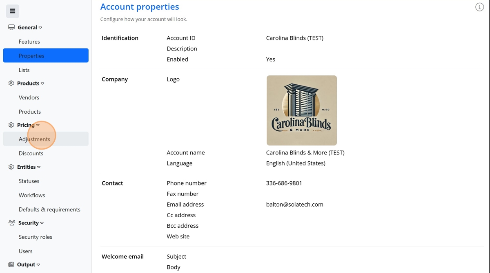The height and width of the screenshot is (273, 490).
Task: Collapse the Entities section chevron
Action: [x=39, y=167]
